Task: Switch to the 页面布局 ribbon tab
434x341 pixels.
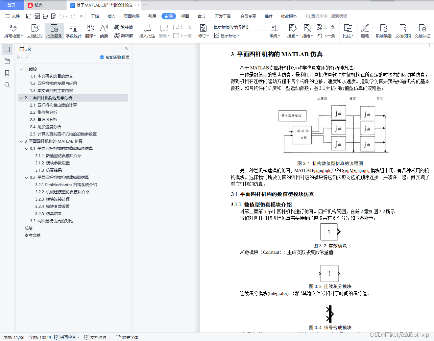Action: coord(132,16)
